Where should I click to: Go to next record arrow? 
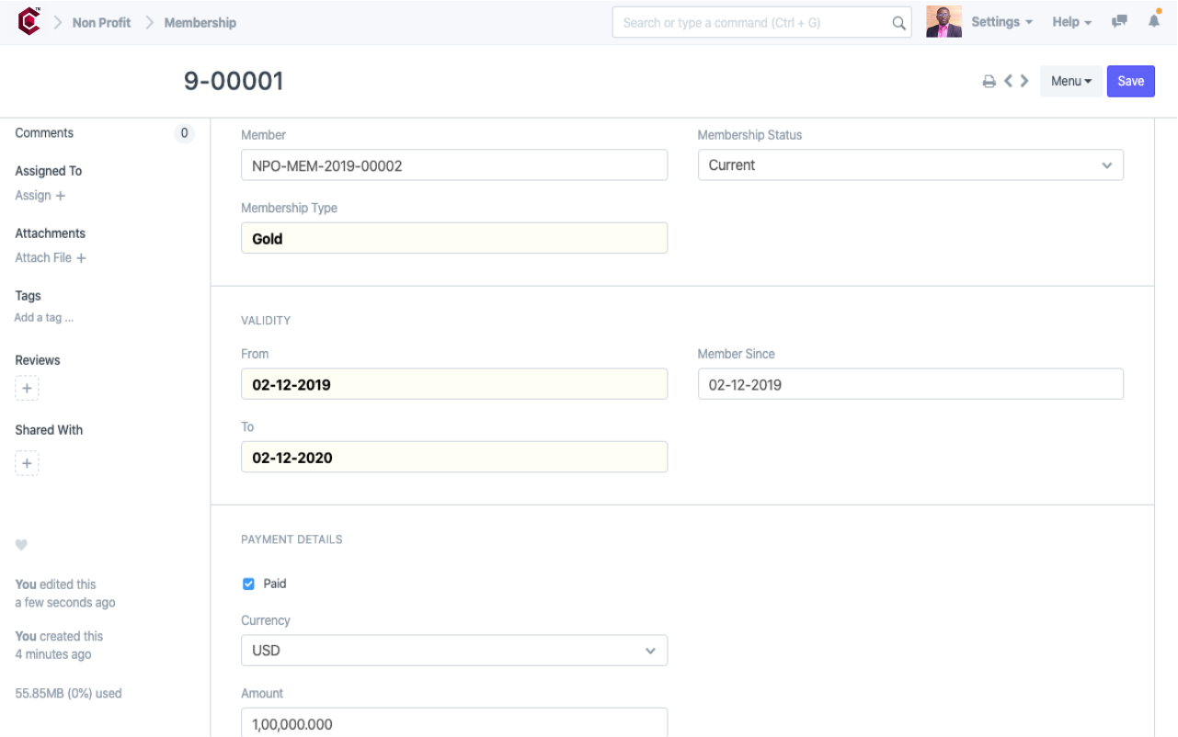(1024, 81)
